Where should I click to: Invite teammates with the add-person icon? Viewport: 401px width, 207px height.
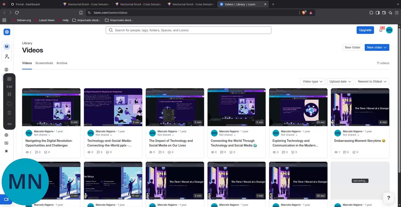(7, 57)
